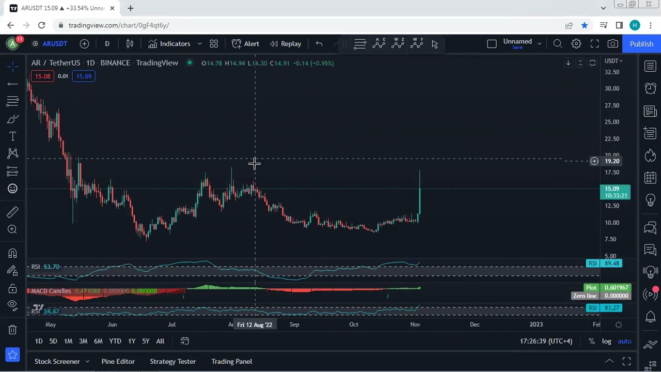Select the trend line tool
This screenshot has width=661, height=372.
13,84
